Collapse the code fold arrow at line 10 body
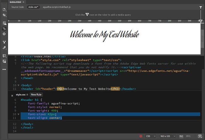This screenshot has height=140, width=205. tap(18, 85)
